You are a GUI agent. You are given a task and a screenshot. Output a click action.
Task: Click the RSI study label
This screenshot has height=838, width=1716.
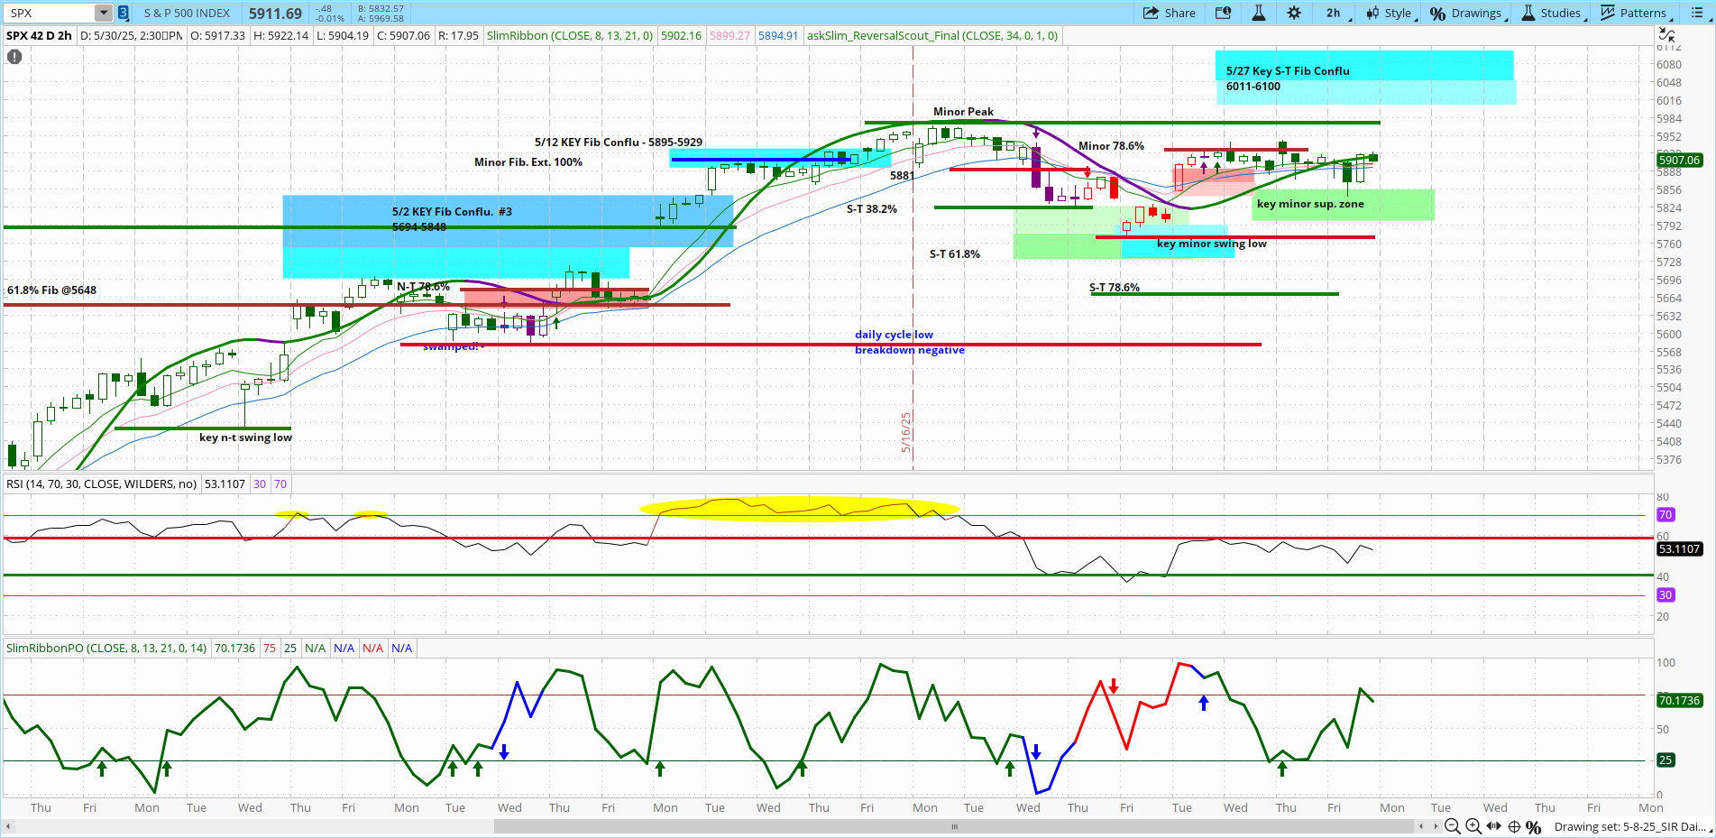101,483
